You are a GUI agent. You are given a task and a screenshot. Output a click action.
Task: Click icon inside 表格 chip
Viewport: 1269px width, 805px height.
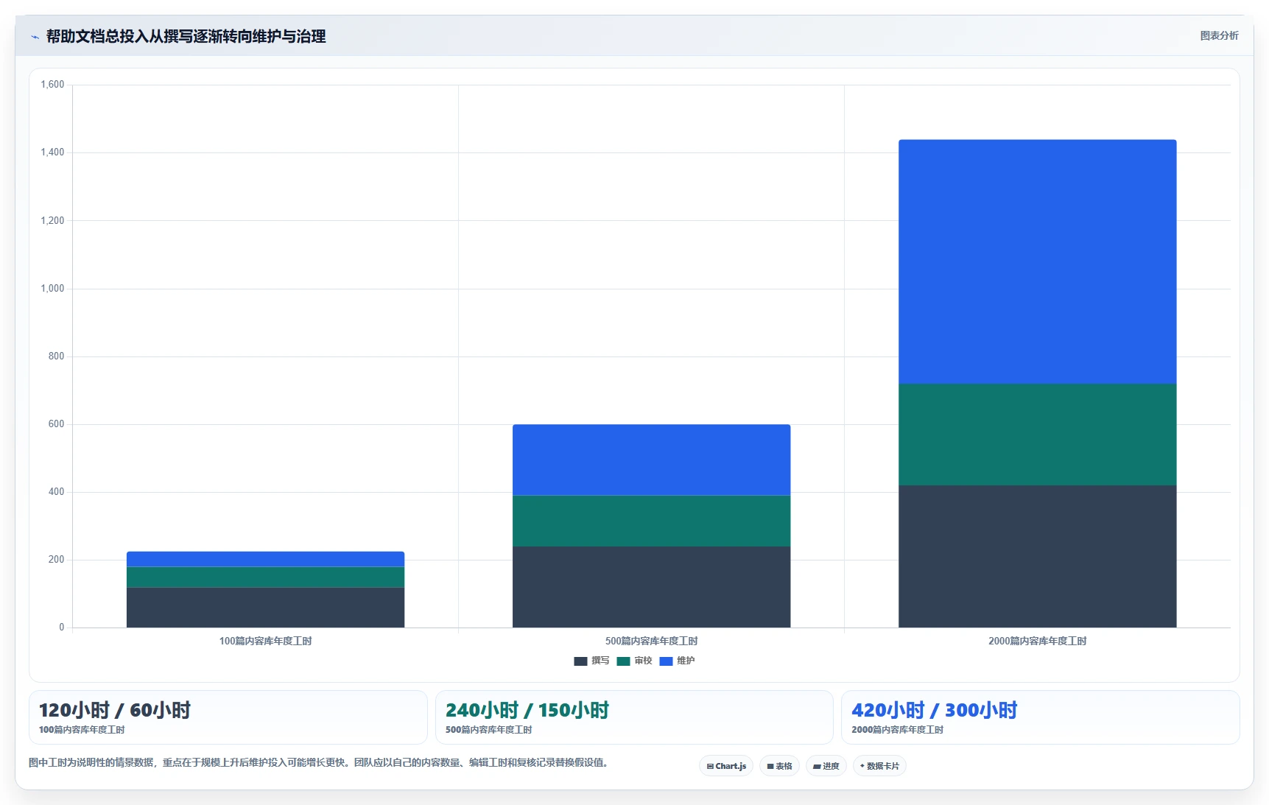(770, 766)
